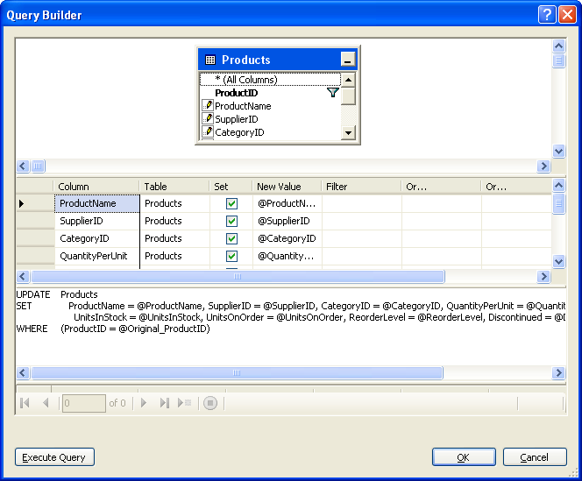Image resolution: width=582 pixels, height=481 pixels.
Task: Go to the next record
Action: [x=145, y=403]
